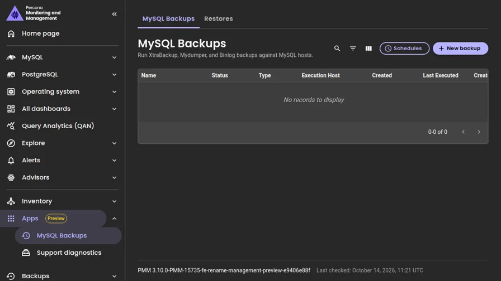Click the Alerts bell icon

pos(11,160)
